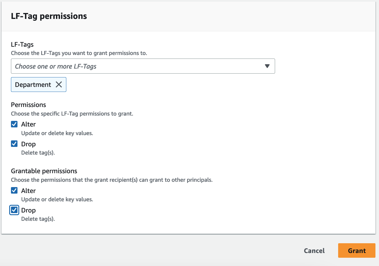The image size is (379, 266).
Task: Click the Grantable permissions section heading
Action: point(44,171)
